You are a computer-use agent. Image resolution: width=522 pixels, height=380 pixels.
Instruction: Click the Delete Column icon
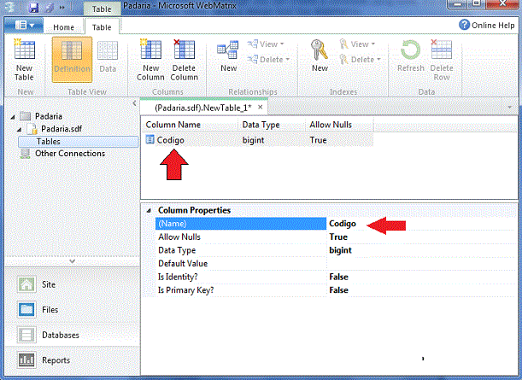click(184, 58)
